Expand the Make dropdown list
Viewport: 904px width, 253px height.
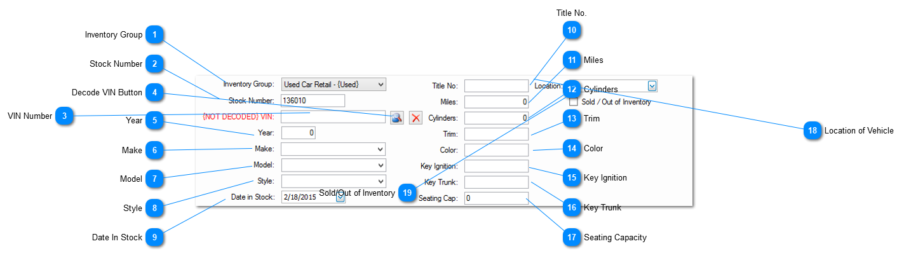333,149
